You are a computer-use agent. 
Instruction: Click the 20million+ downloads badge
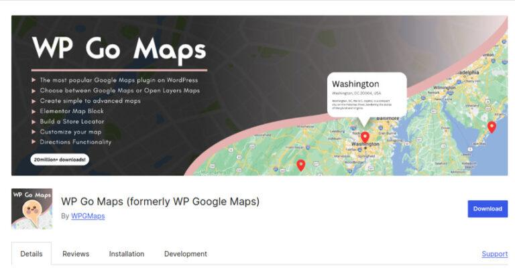(x=60, y=159)
